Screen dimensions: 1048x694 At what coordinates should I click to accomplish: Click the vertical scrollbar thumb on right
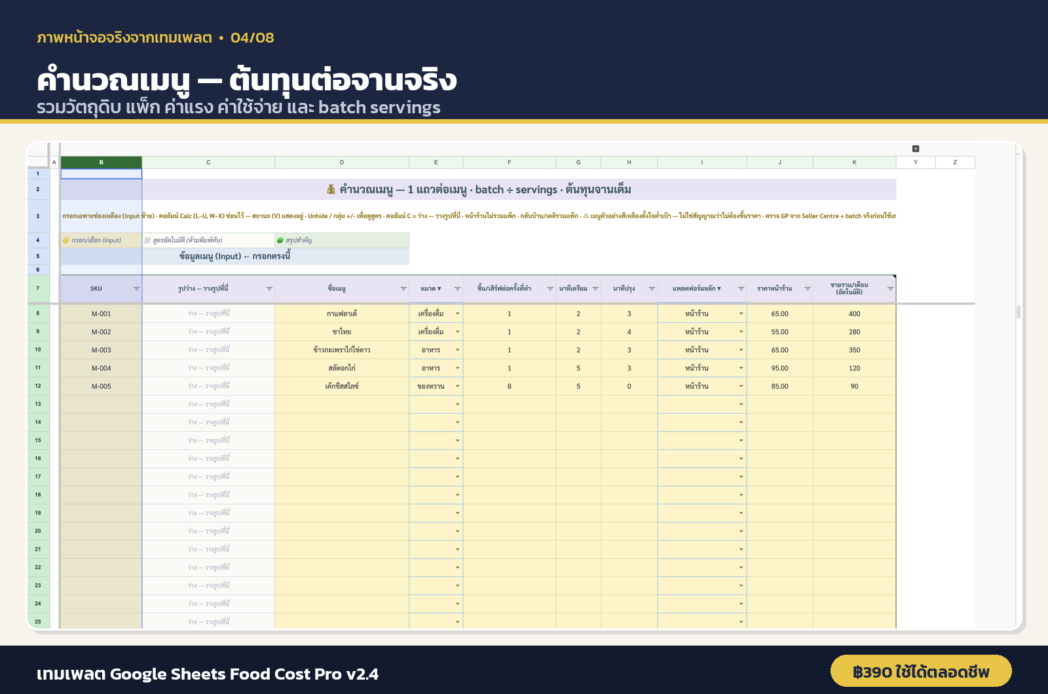pos(1019,312)
